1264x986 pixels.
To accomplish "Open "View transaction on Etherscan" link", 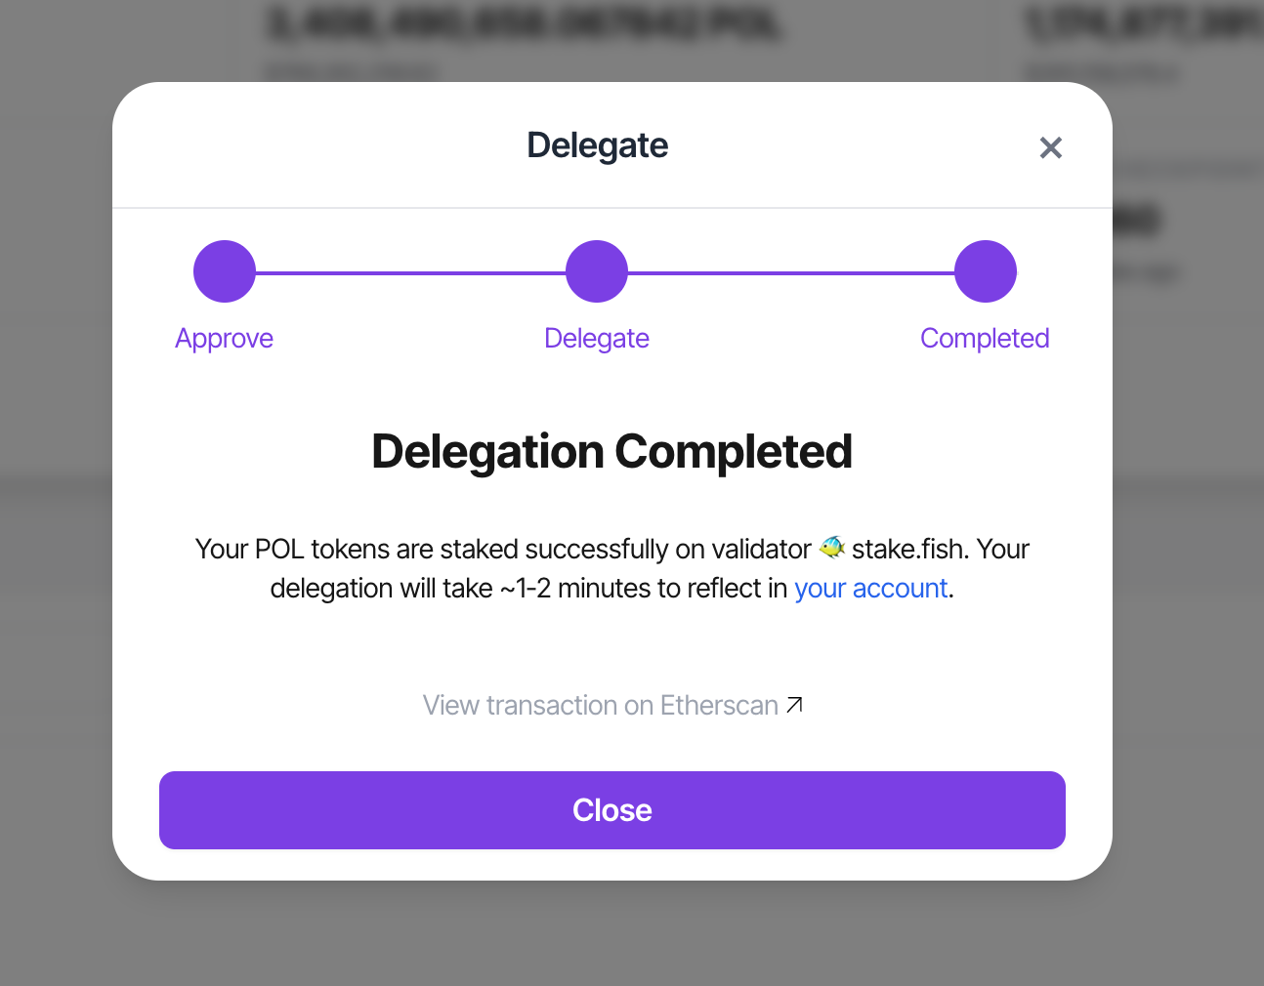I will pyautogui.click(x=600, y=705).
